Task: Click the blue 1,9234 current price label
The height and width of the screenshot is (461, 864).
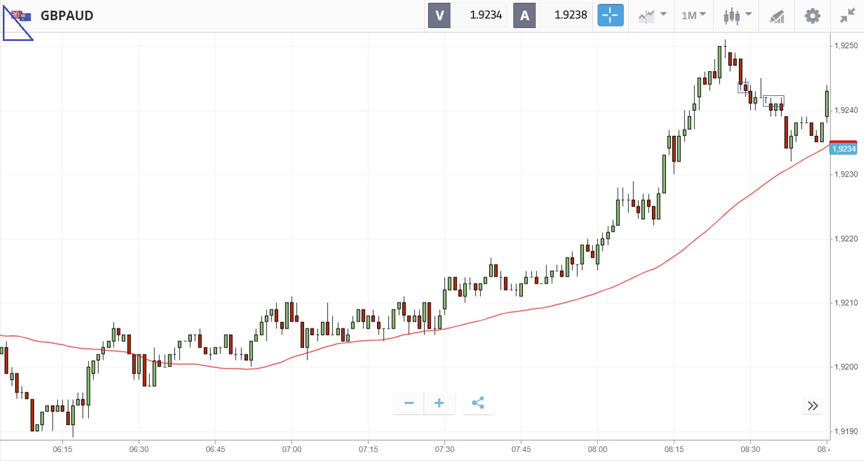Action: coord(843,149)
